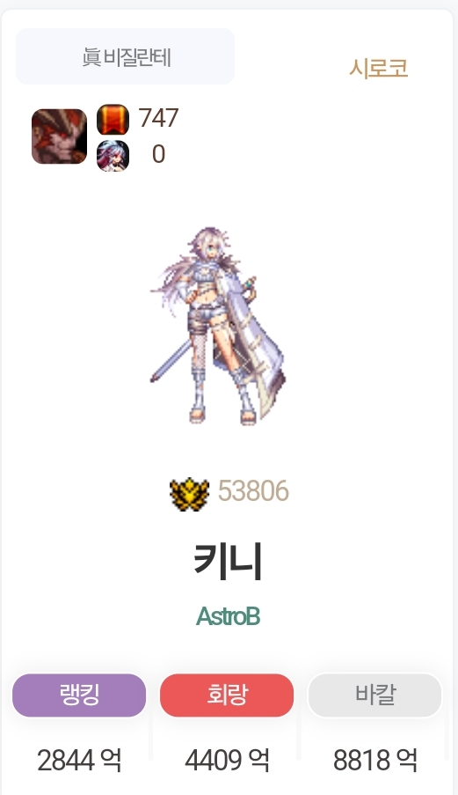The height and width of the screenshot is (795, 458).
Task: Click the red demon raid icon
Action: pos(59,136)
